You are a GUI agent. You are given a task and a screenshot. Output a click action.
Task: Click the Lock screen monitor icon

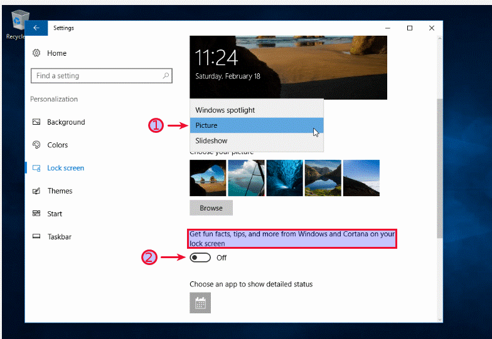36,168
